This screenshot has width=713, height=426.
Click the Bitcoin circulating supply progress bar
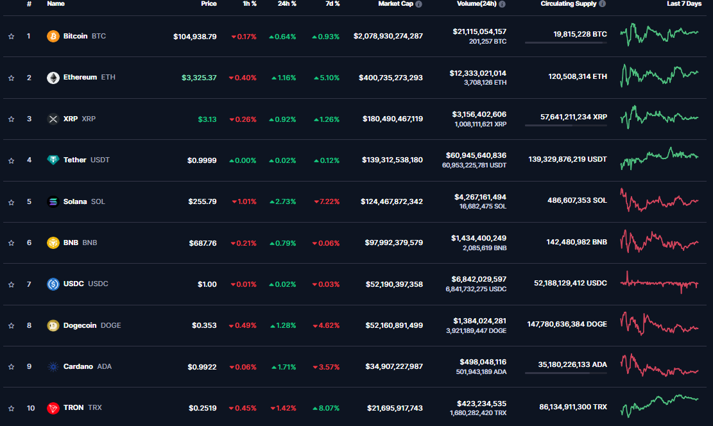(565, 43)
